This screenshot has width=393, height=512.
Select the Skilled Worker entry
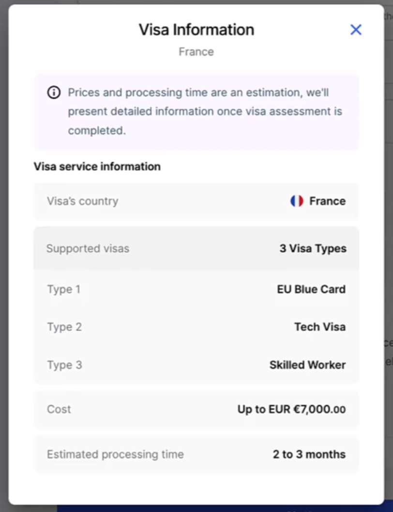click(x=307, y=365)
